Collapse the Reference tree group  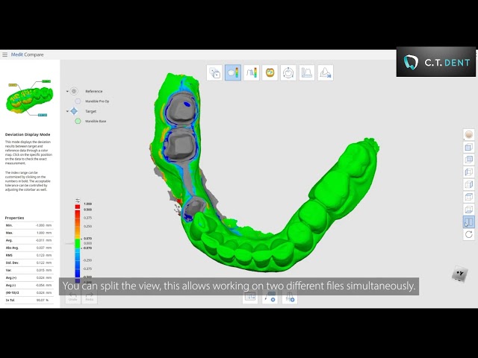(x=67, y=91)
